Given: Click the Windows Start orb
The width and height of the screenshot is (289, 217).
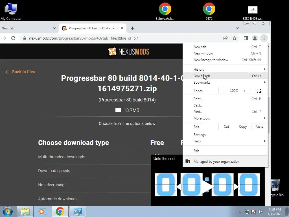Looking at the screenshot, I should [x=8, y=211].
